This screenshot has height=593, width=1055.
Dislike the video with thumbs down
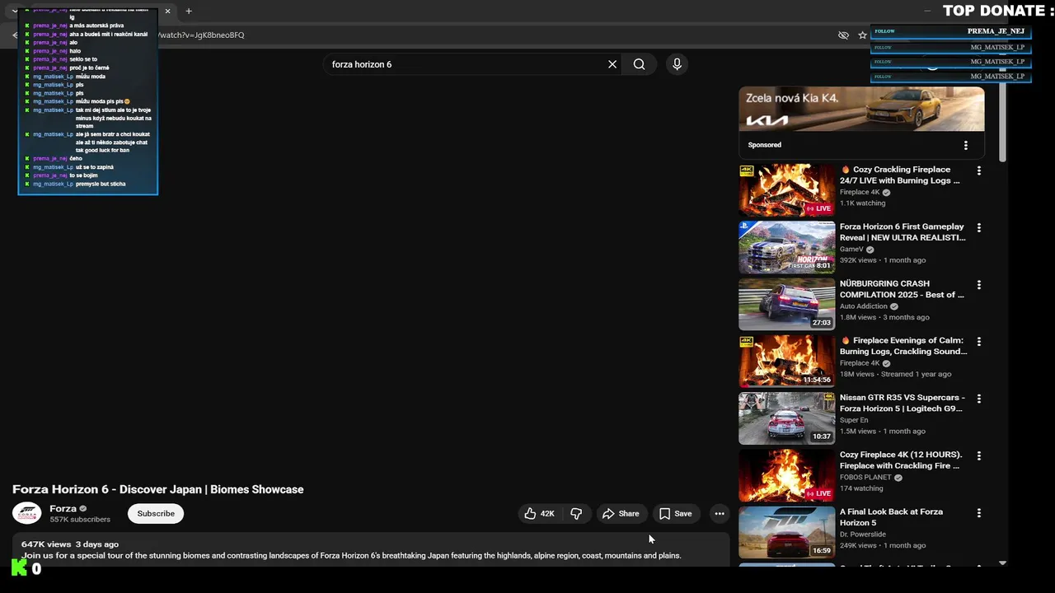click(x=576, y=514)
